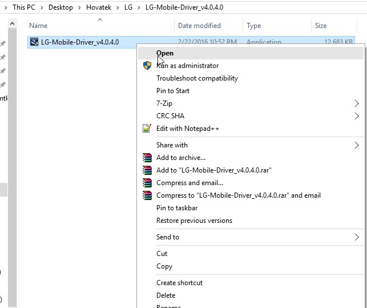Screen dimensions: 367x308
Task: Click the breadcrumb arrow after This PC
Action: point(42,8)
